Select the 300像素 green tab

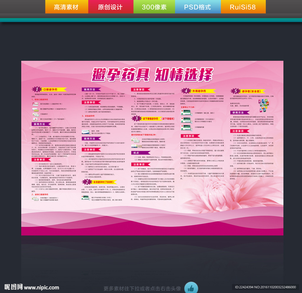pos(154,7)
